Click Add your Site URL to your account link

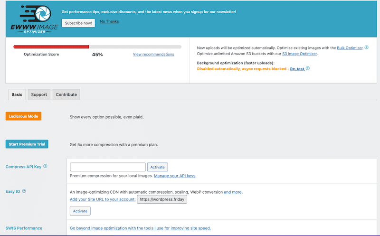click(103, 199)
